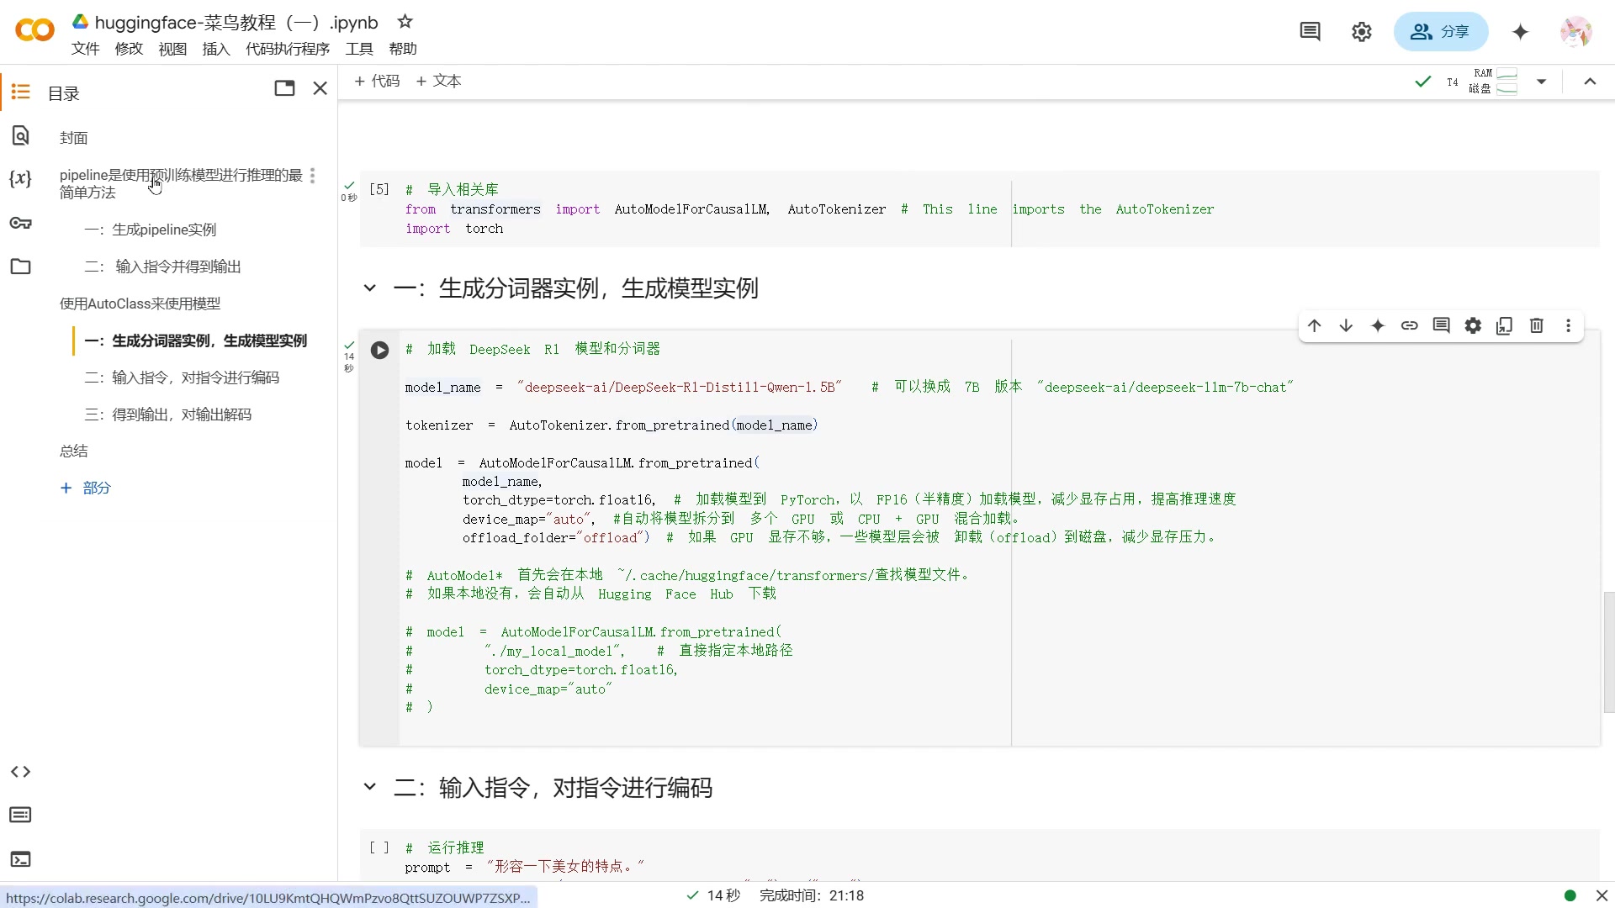Screen dimensions: 1615x908
Task: Open the 修改 menu
Action: (129, 49)
